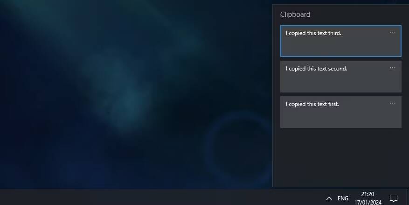Click the 17/01/2024 date in the taskbar

pyautogui.click(x=368, y=202)
